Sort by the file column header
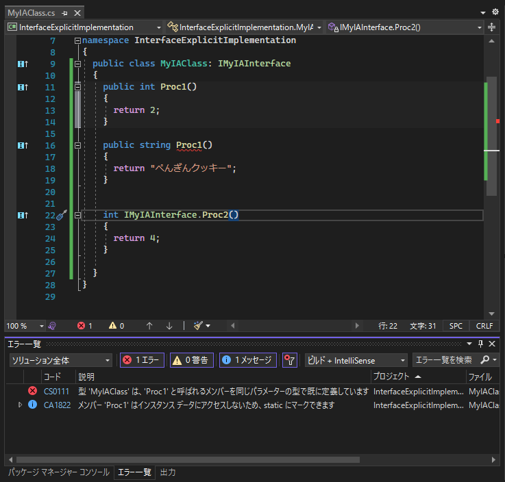The height and width of the screenshot is (482, 505). click(x=482, y=377)
